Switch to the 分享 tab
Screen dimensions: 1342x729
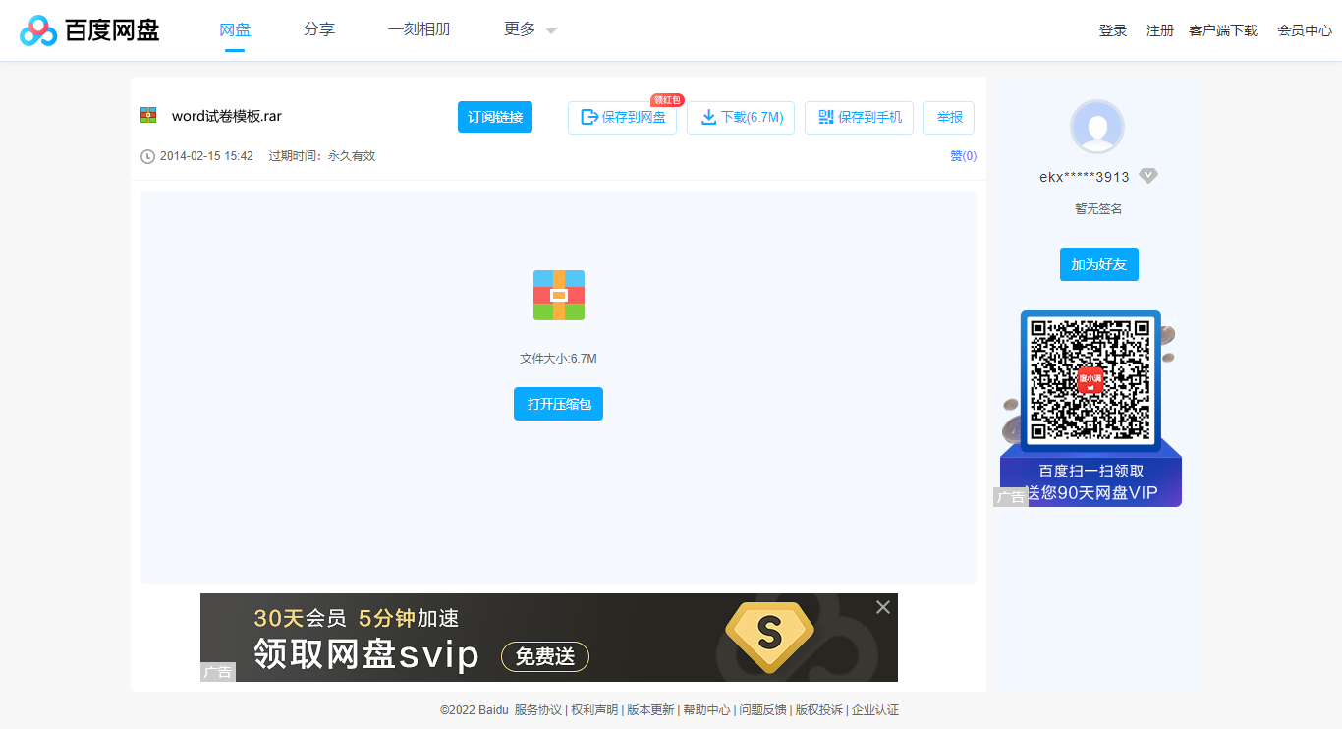coord(319,29)
